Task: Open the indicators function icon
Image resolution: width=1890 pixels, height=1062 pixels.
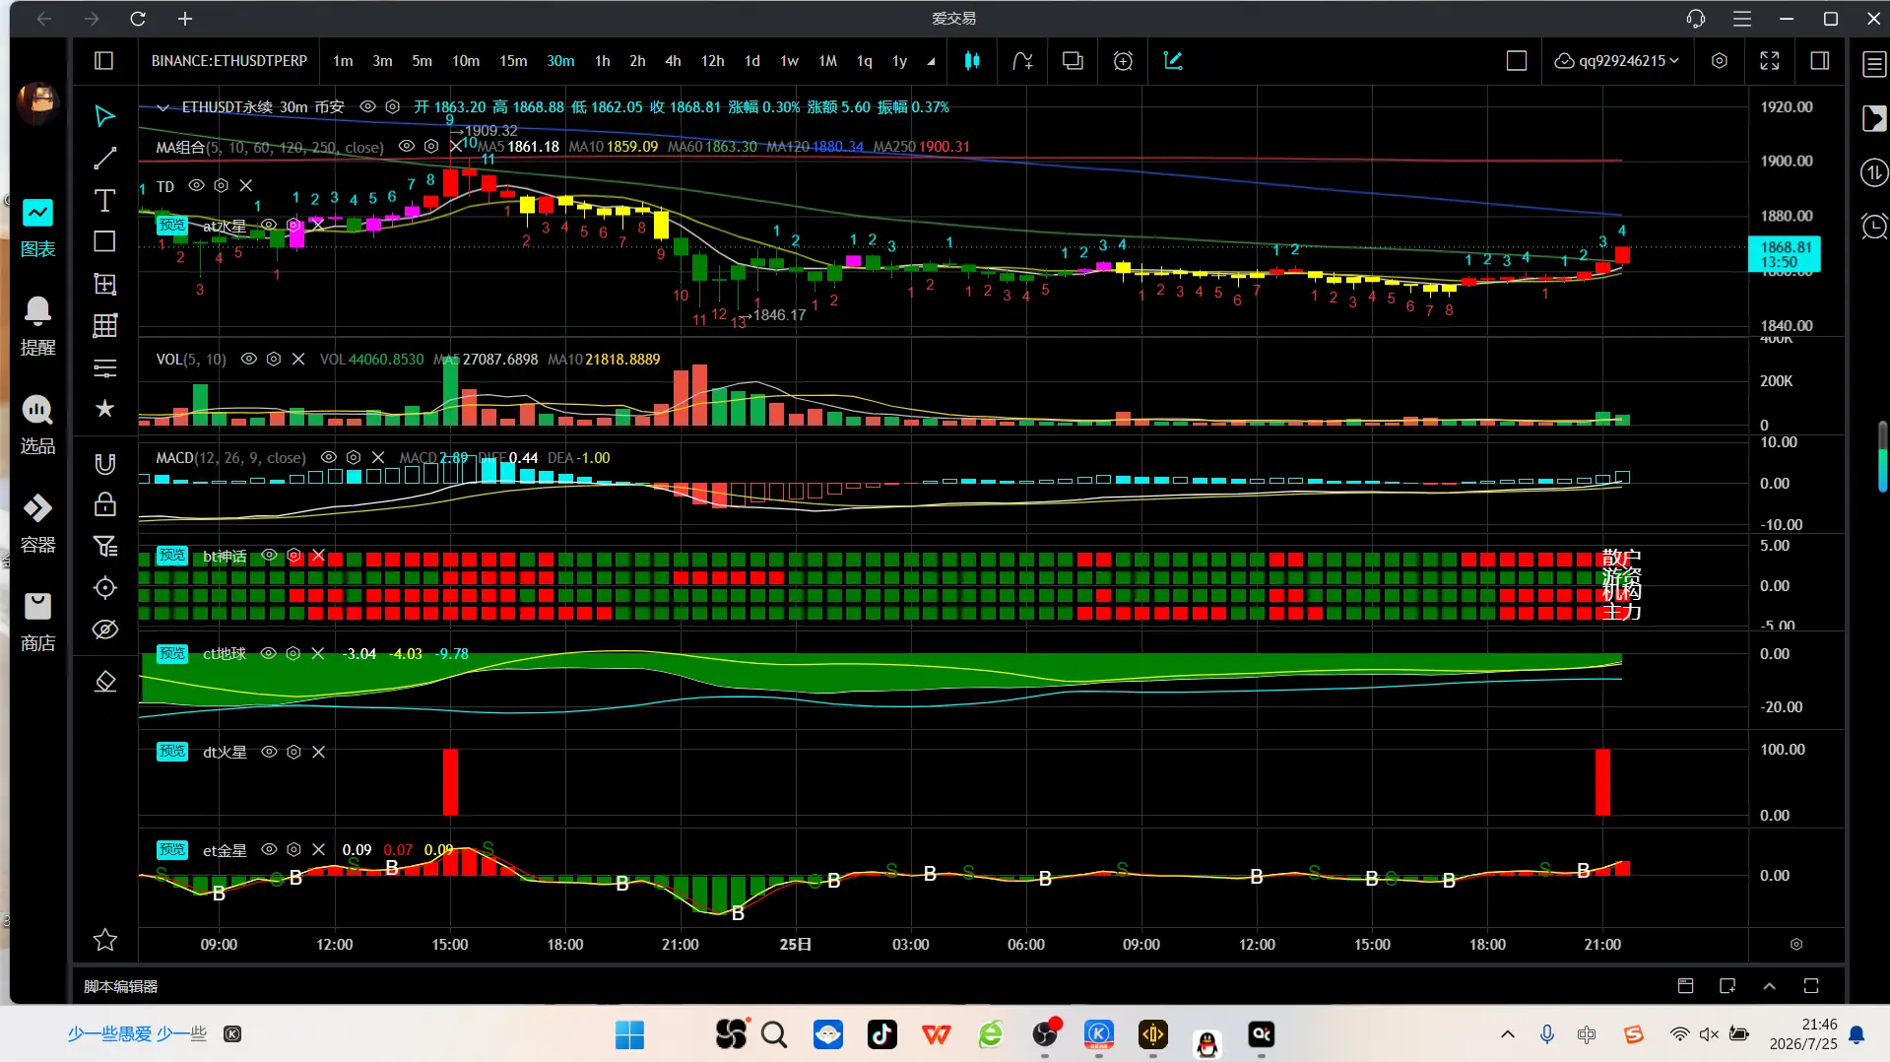Action: pyautogui.click(x=1022, y=61)
